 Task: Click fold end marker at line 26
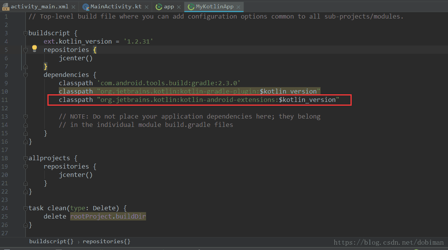25,225
